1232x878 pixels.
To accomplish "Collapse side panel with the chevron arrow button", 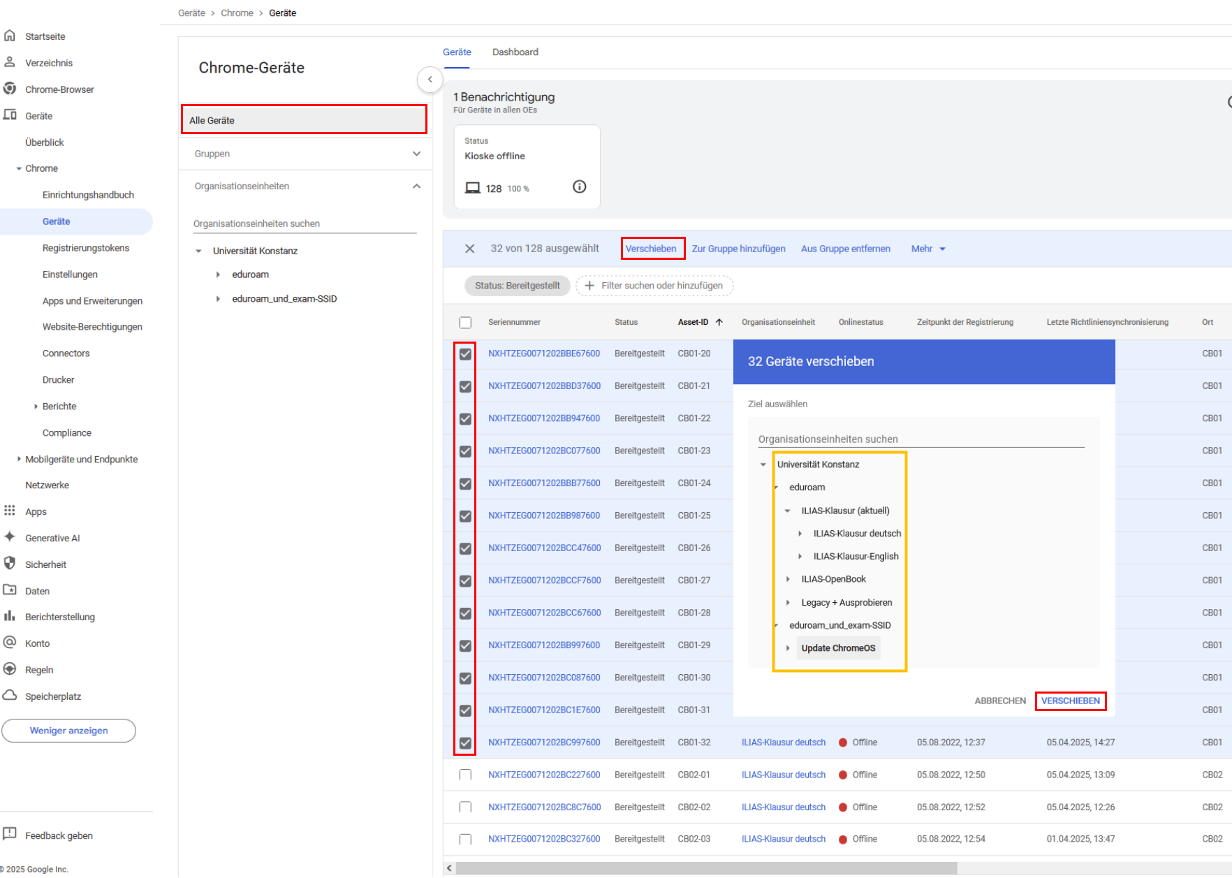I will point(430,80).
